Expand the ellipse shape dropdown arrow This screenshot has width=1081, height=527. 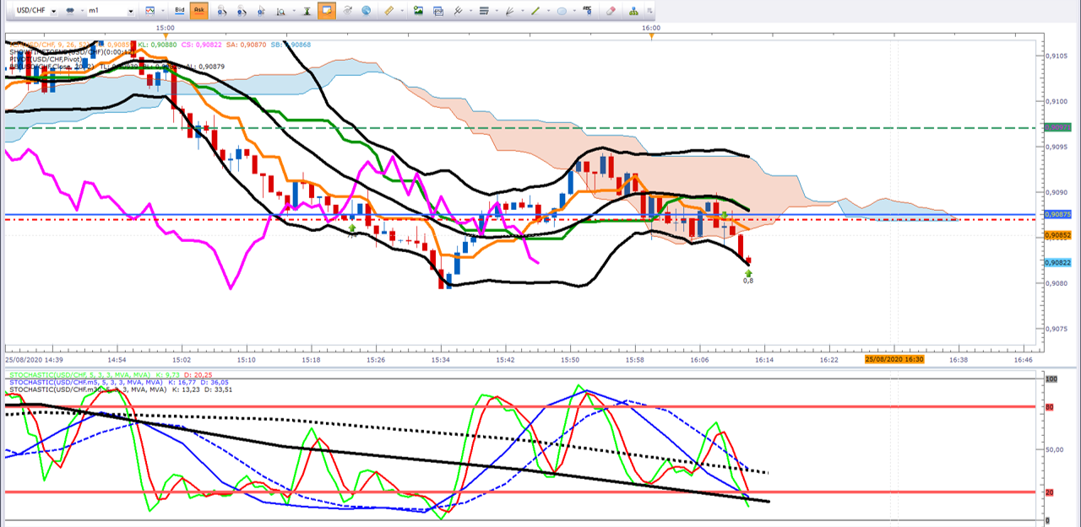pos(574,12)
